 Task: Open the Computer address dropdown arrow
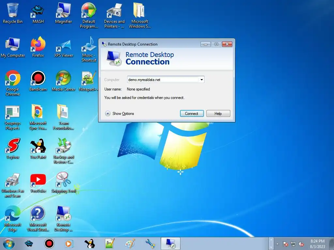click(202, 80)
